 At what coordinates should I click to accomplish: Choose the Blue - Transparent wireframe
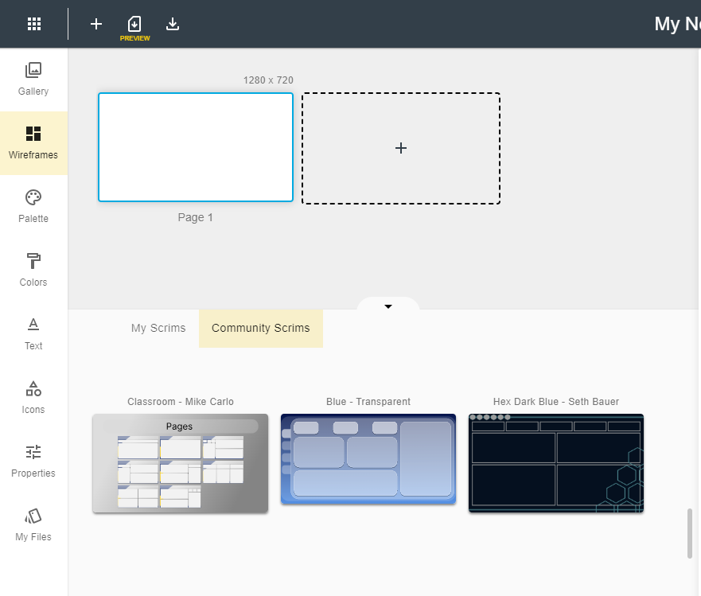(368, 459)
